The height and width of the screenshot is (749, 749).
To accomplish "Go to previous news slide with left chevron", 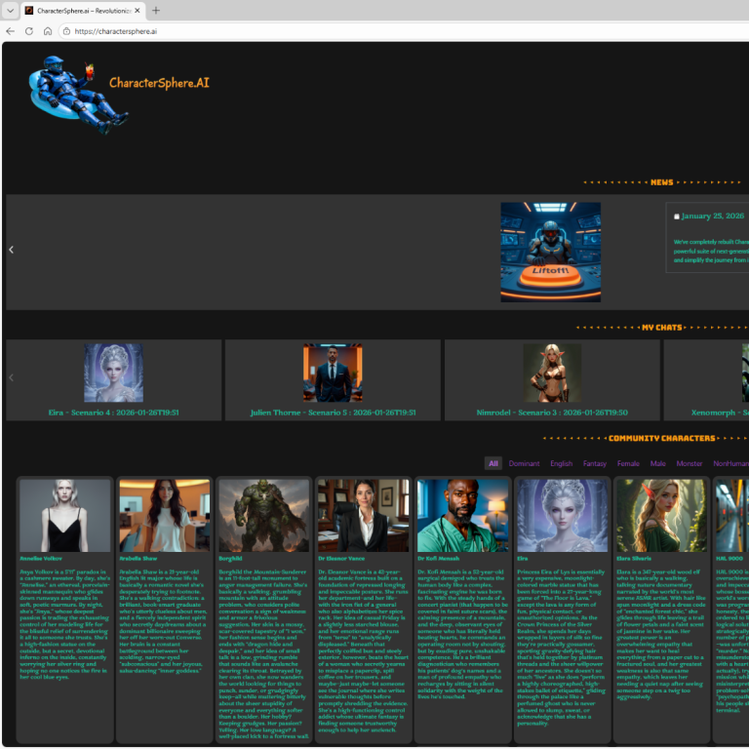I will [x=12, y=250].
